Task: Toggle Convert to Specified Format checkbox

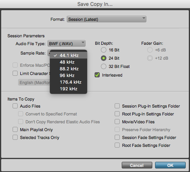Action: [20, 114]
